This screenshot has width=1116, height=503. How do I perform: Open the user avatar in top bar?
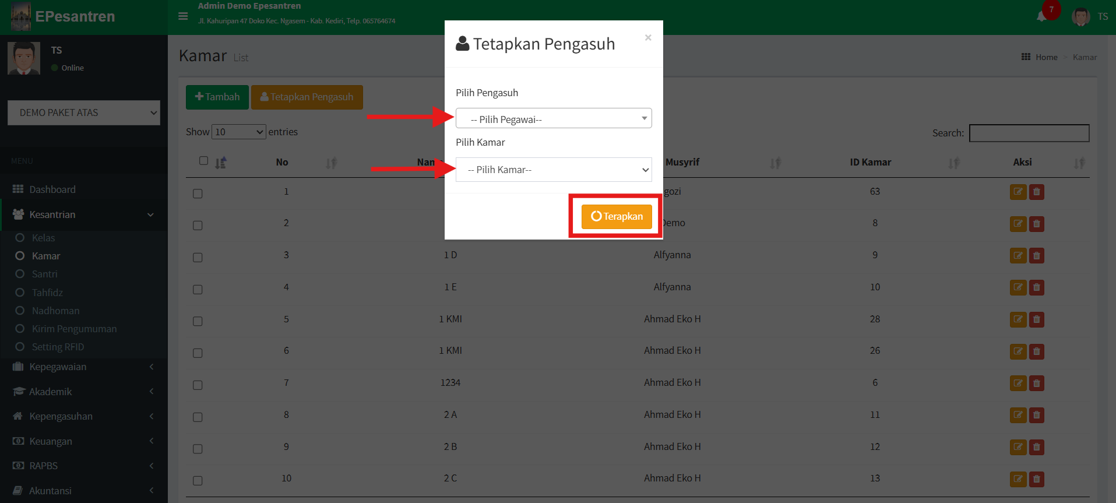click(1080, 16)
